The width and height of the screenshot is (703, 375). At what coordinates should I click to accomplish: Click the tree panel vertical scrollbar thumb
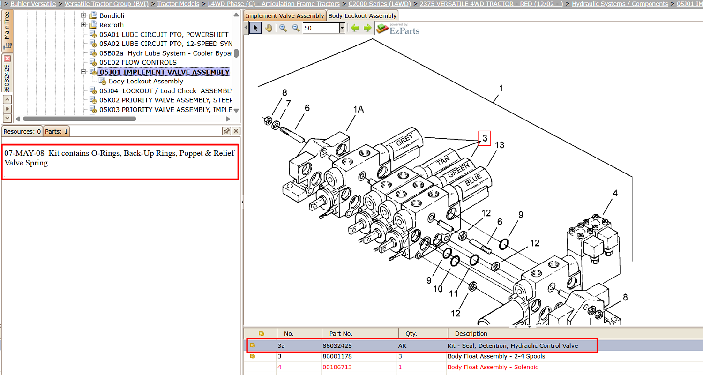click(x=236, y=53)
